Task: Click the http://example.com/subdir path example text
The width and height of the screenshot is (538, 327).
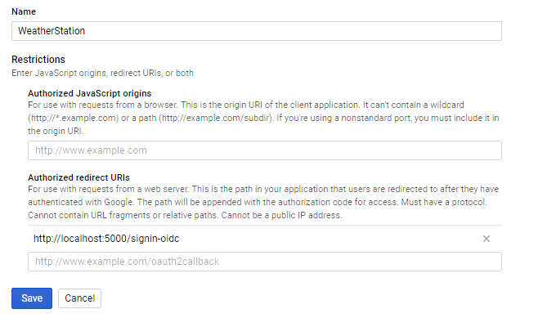Action: [x=216, y=118]
